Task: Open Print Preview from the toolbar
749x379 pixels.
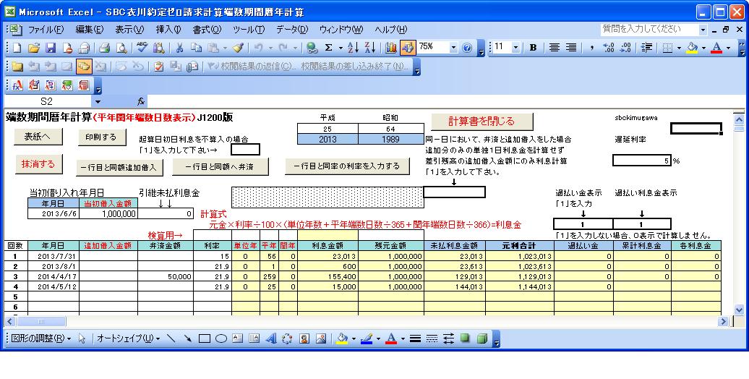Action: [x=121, y=48]
